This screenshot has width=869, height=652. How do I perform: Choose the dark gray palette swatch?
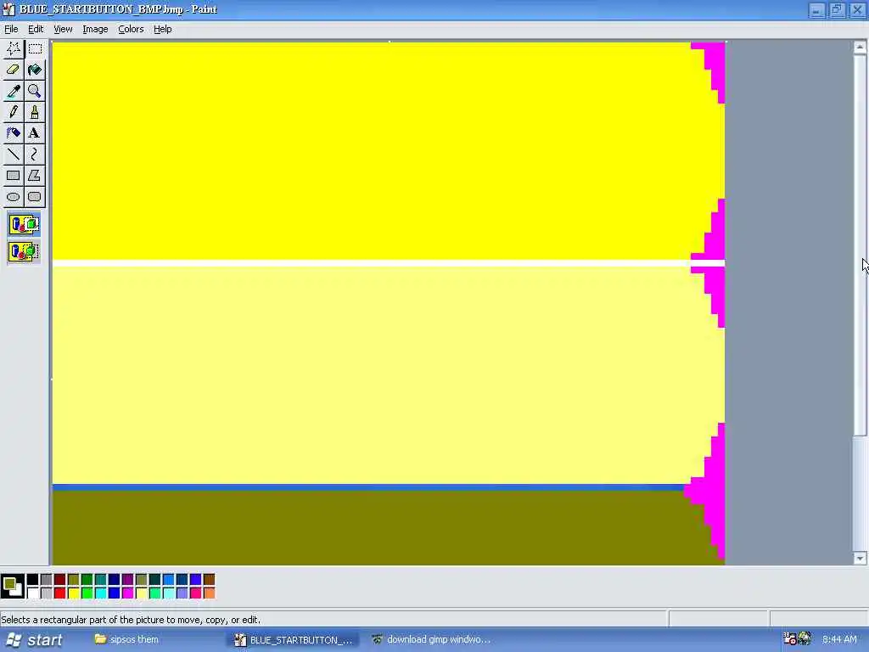[46, 579]
